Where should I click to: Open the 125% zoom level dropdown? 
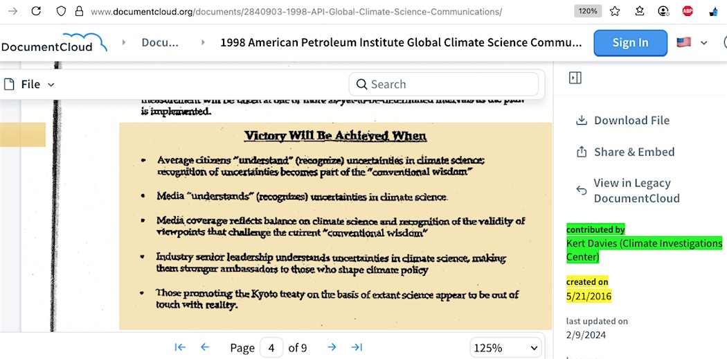pyautogui.click(x=506, y=347)
